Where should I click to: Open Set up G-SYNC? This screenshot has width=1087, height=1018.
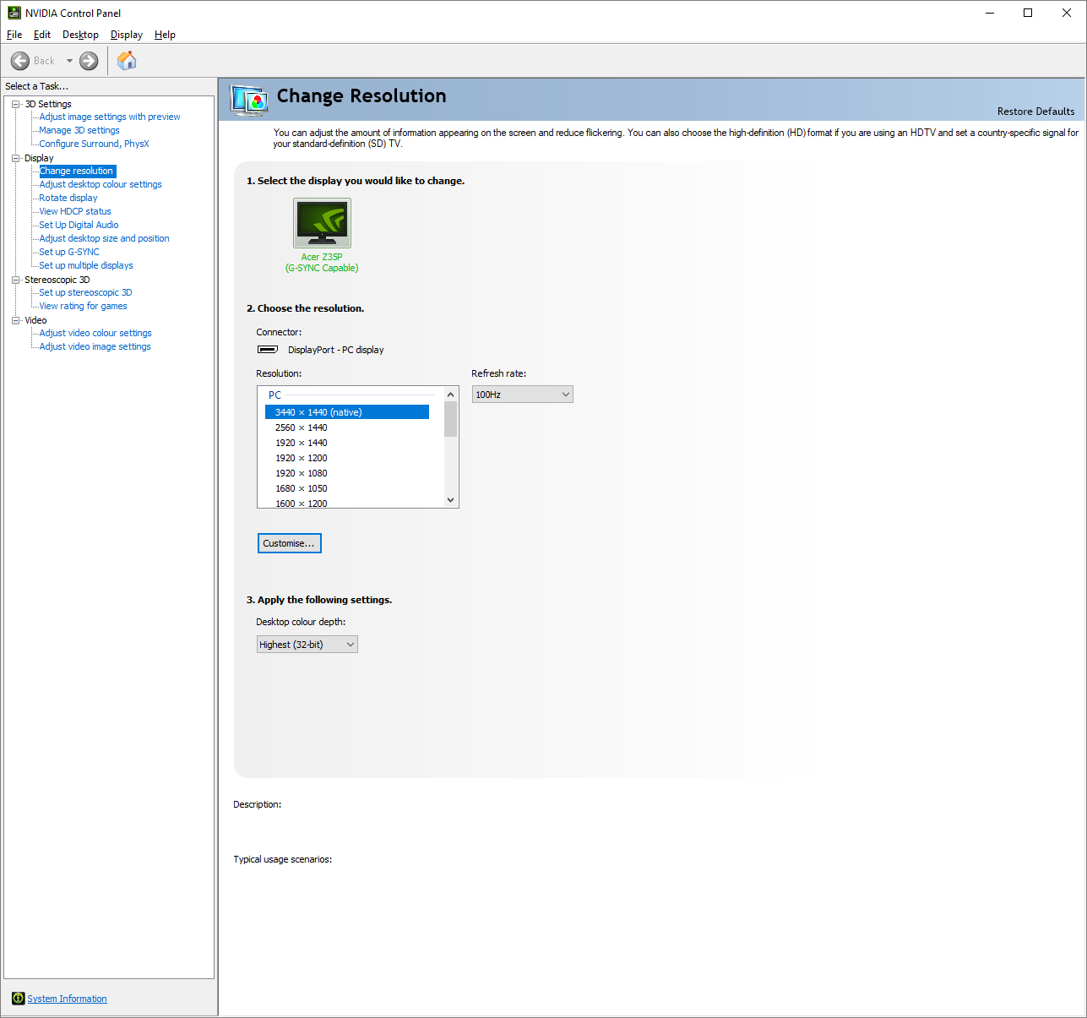pos(69,252)
